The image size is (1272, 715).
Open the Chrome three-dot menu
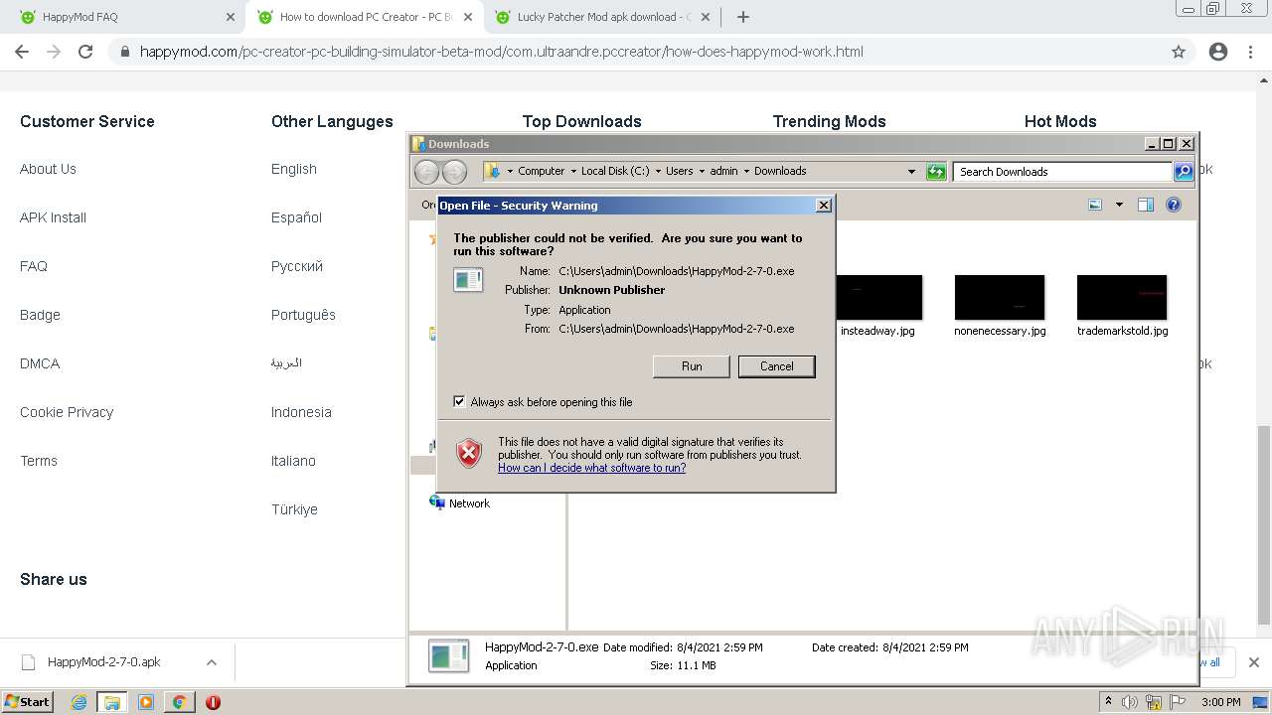pyautogui.click(x=1250, y=52)
